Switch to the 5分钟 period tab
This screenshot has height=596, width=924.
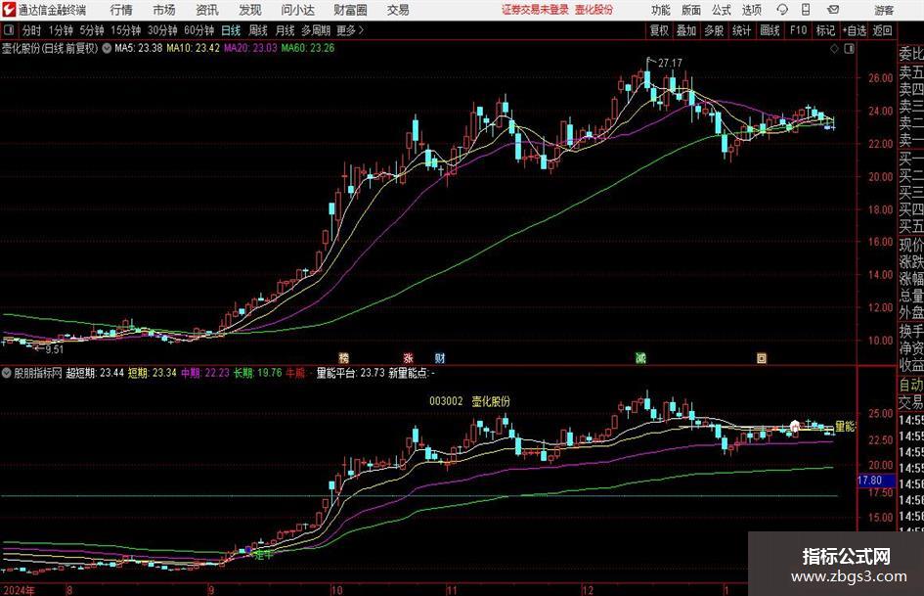91,30
